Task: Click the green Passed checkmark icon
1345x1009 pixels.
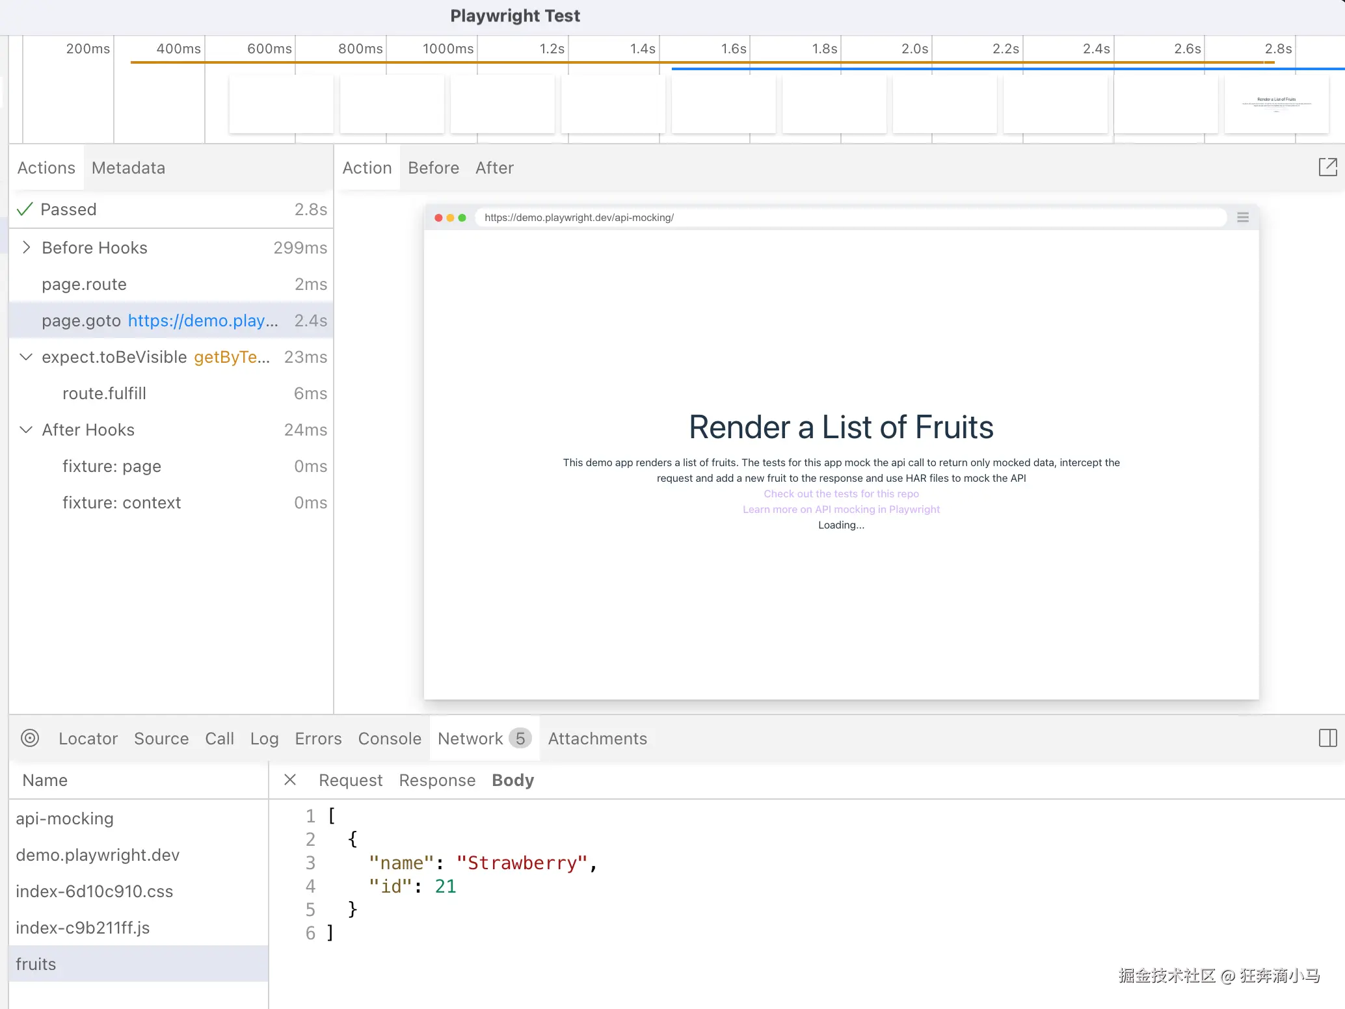Action: click(25, 209)
